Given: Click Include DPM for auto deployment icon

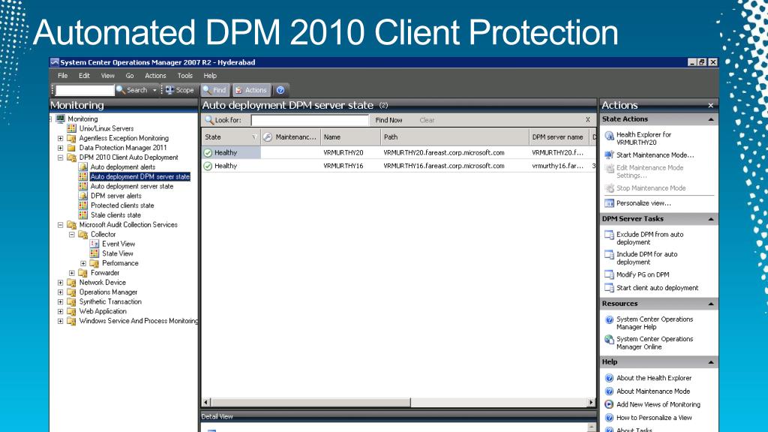Looking at the screenshot, I should [609, 255].
